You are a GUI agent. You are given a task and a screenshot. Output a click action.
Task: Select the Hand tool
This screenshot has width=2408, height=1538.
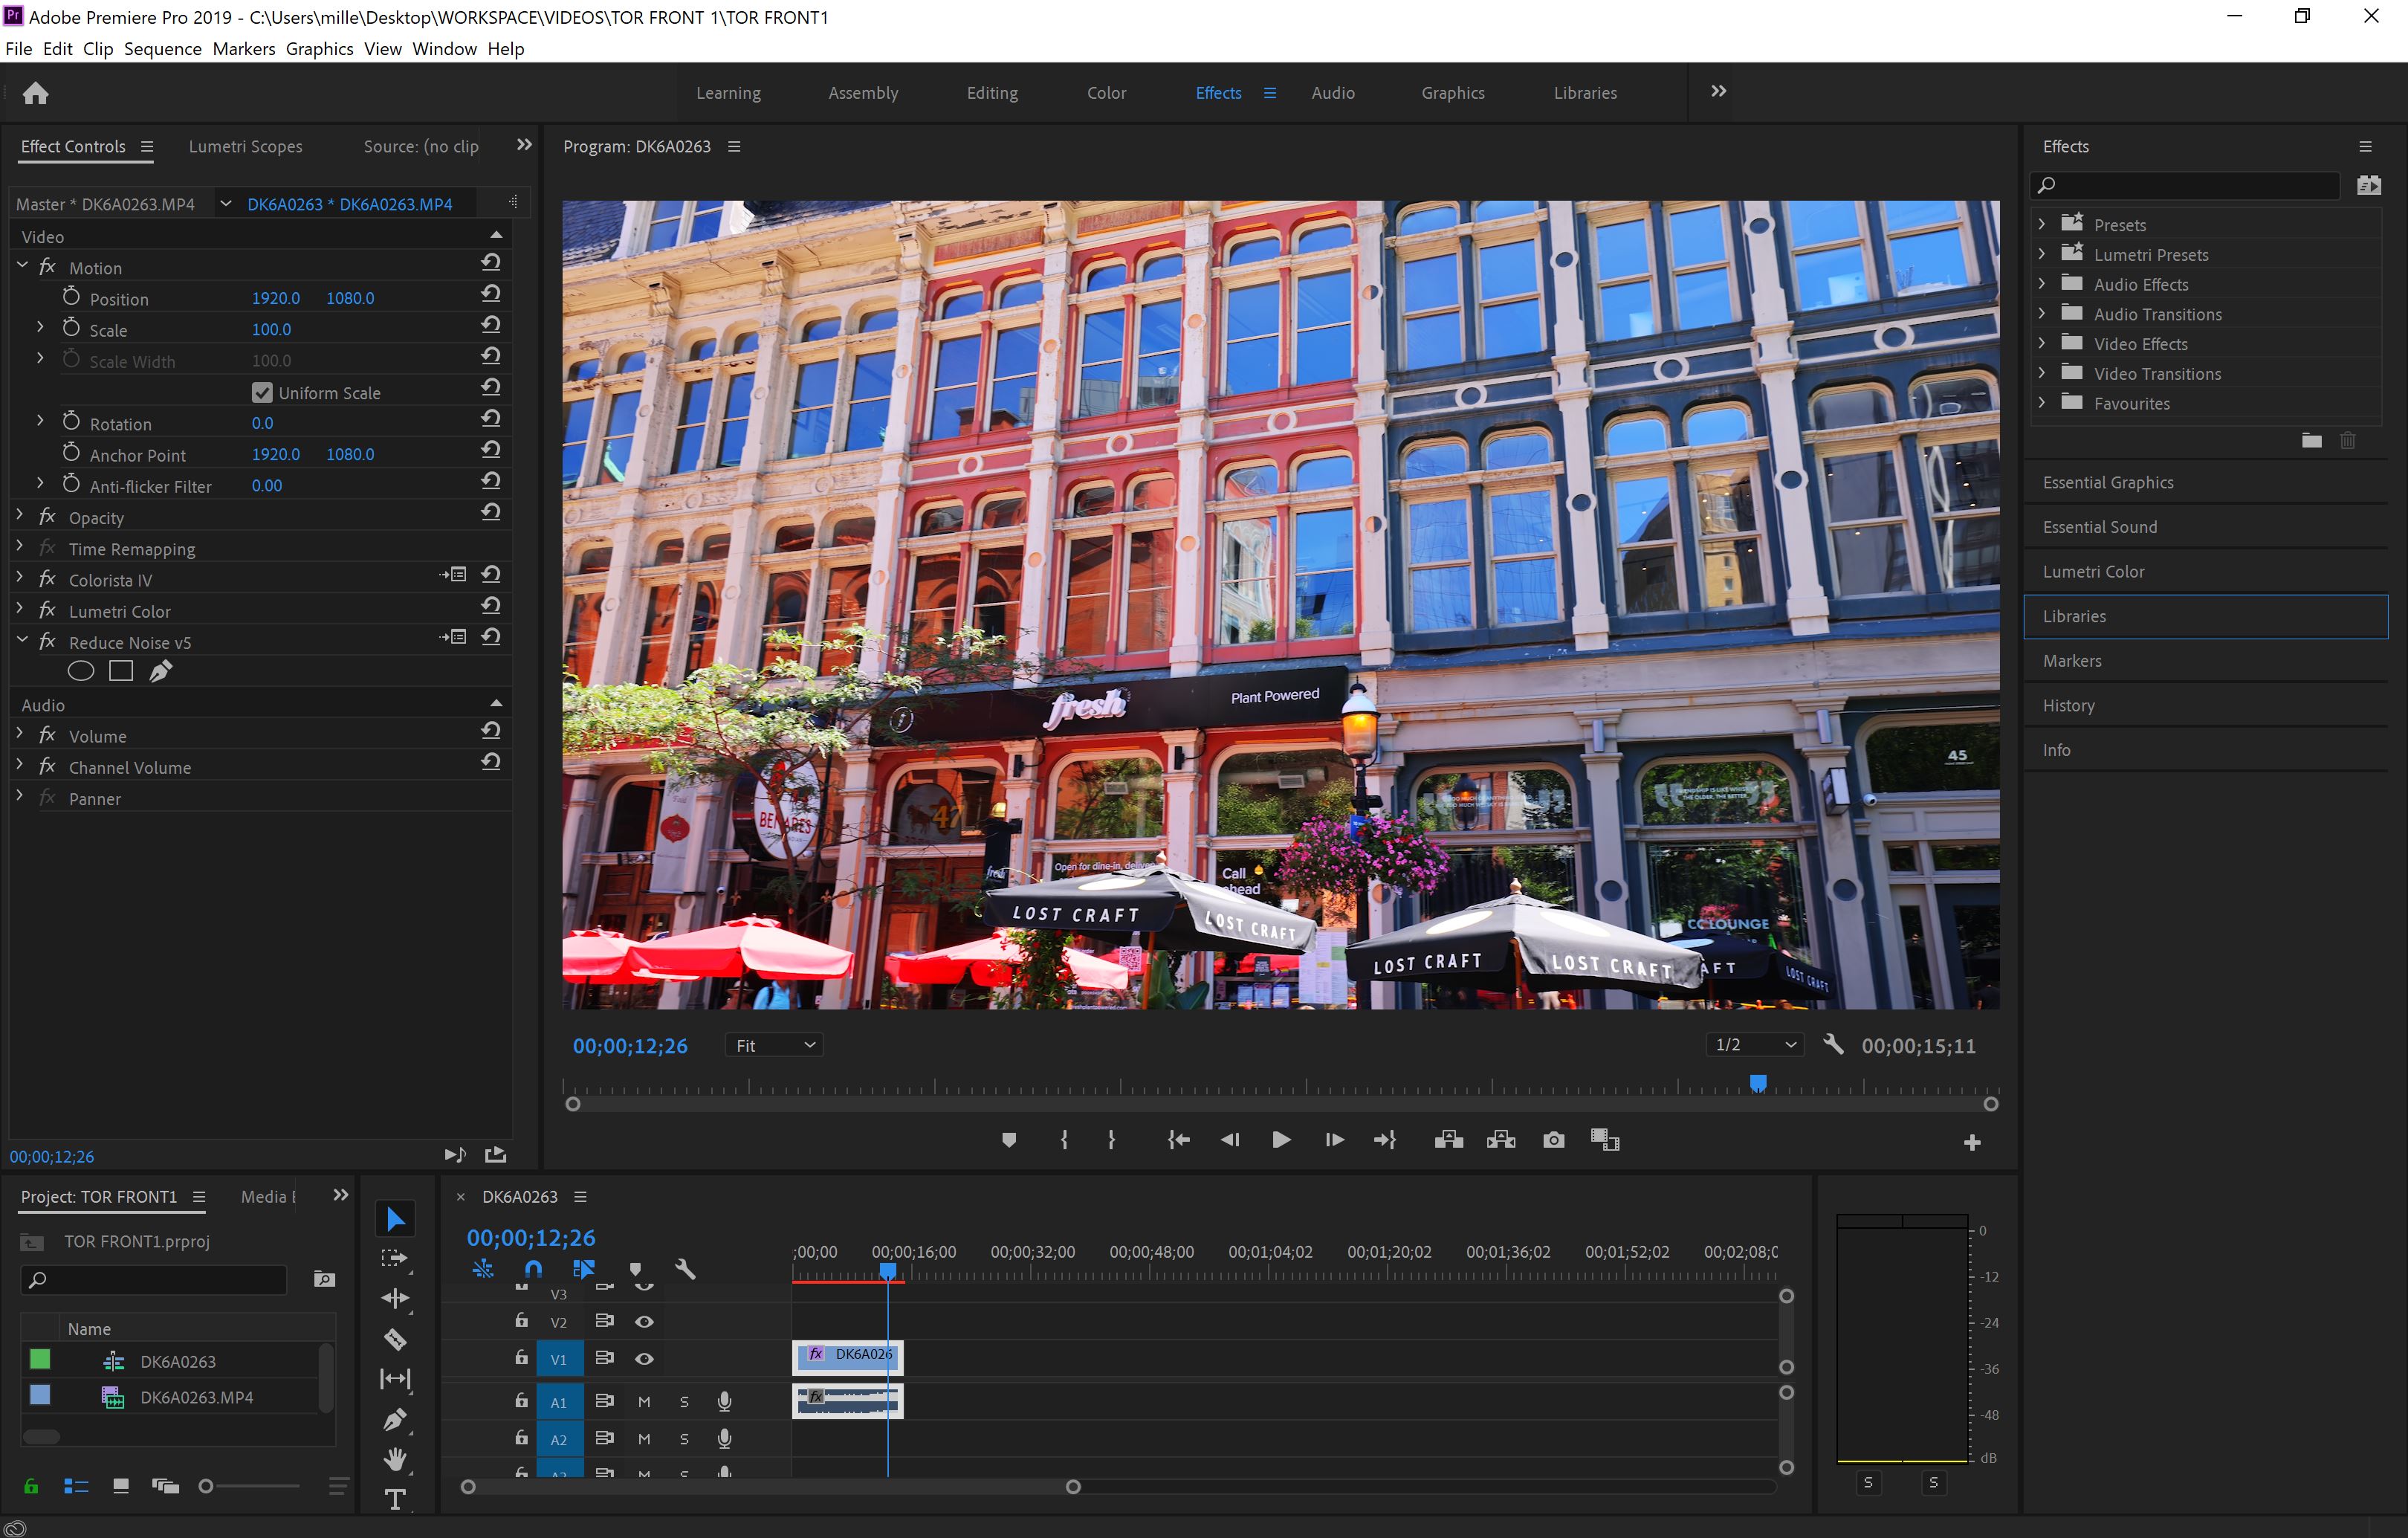click(x=395, y=1458)
